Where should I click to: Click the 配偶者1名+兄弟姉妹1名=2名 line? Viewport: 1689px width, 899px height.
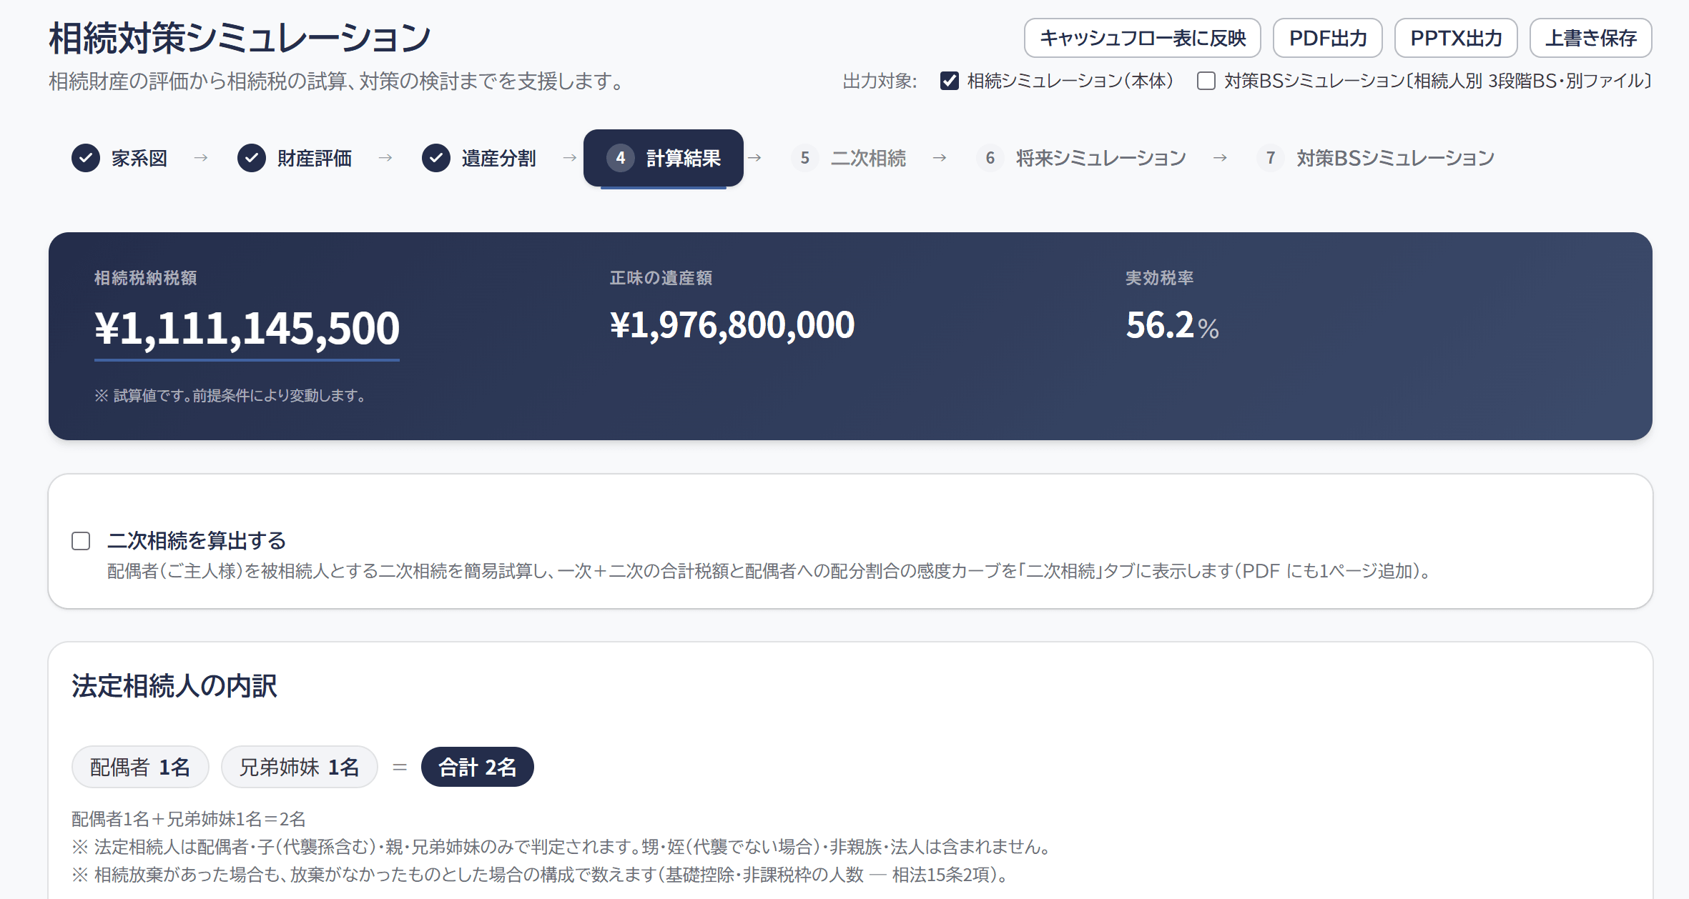(x=189, y=818)
